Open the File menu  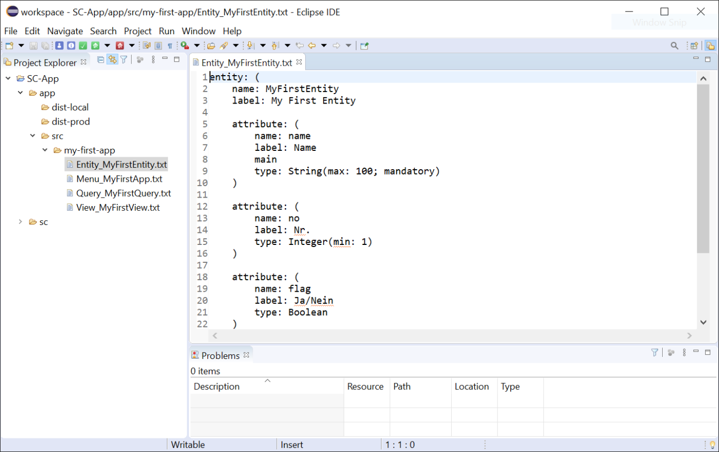(x=11, y=31)
